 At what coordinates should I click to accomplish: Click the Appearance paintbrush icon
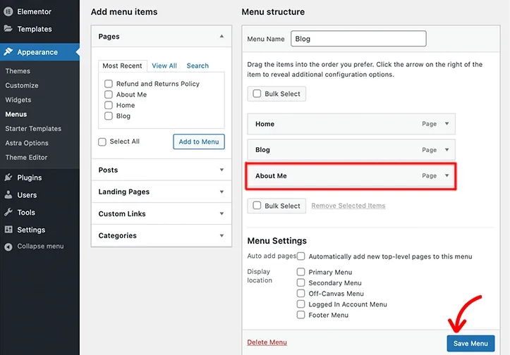click(8, 51)
